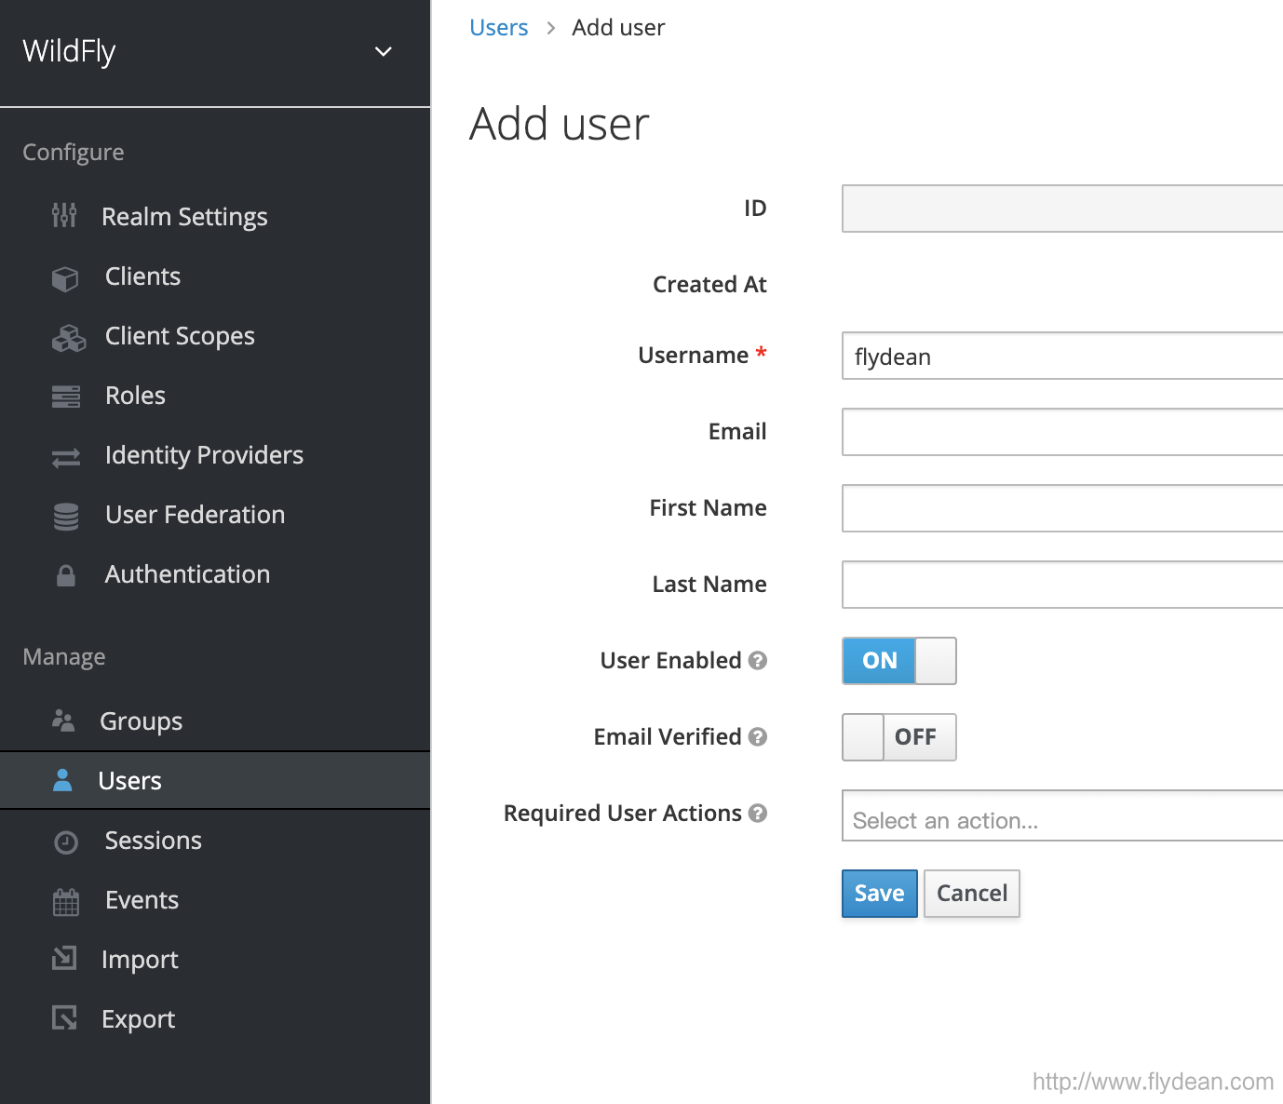Go to Clients menu item

pos(142,276)
